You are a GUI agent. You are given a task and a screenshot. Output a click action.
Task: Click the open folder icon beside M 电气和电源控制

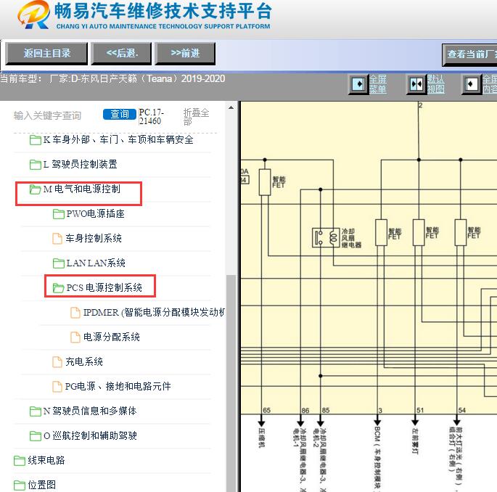[x=36, y=189]
